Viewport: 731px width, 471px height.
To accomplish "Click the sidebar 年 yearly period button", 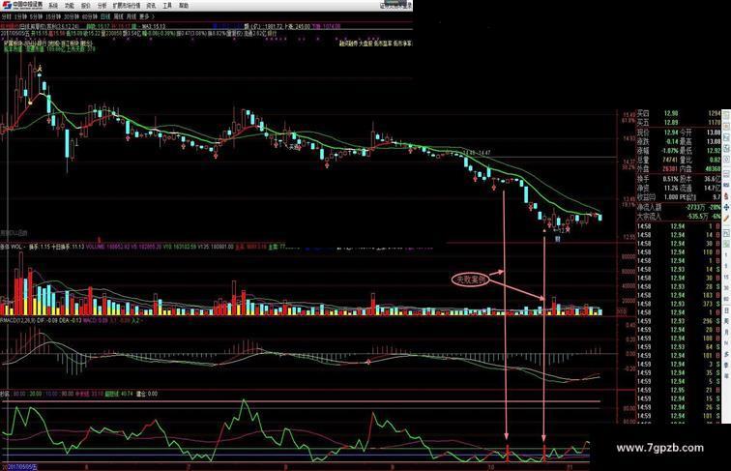I will 726,375.
